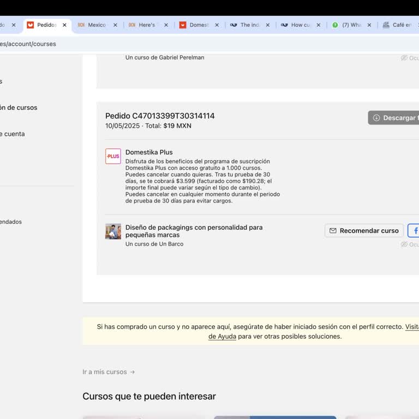Screen dimensions: 419x419
Task: Close the Pedidos tab
Action: 64,25
